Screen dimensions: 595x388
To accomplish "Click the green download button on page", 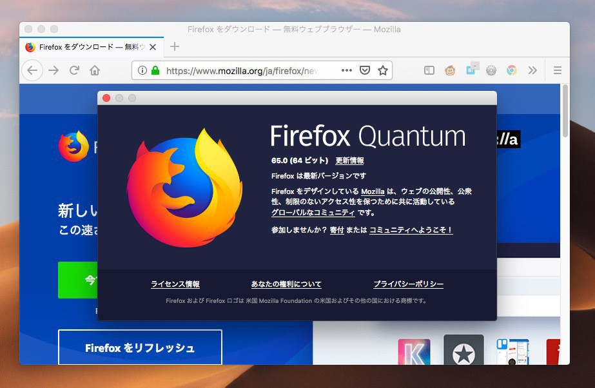I will 78,280.
